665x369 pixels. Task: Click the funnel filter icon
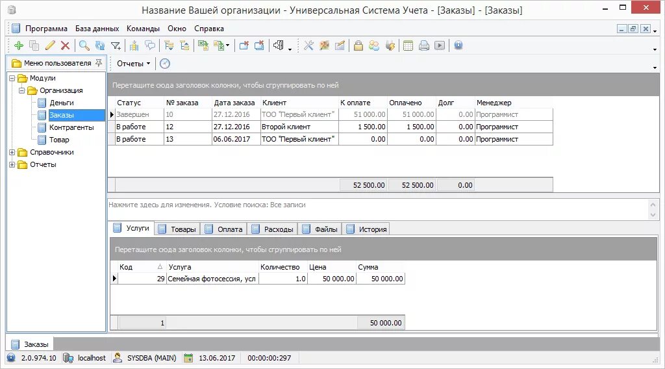pos(116,45)
